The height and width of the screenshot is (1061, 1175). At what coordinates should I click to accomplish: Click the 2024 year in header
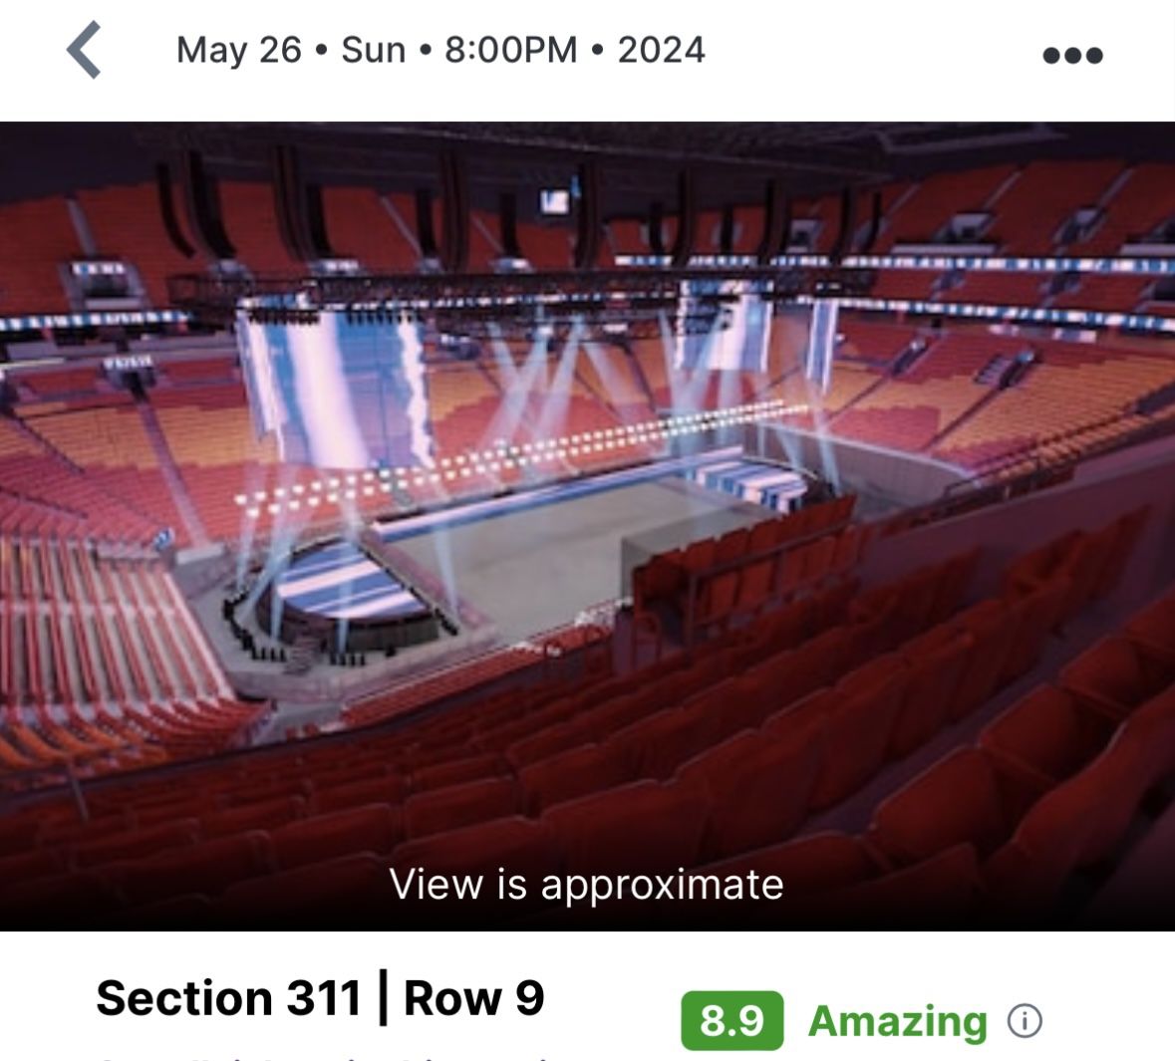tap(661, 50)
